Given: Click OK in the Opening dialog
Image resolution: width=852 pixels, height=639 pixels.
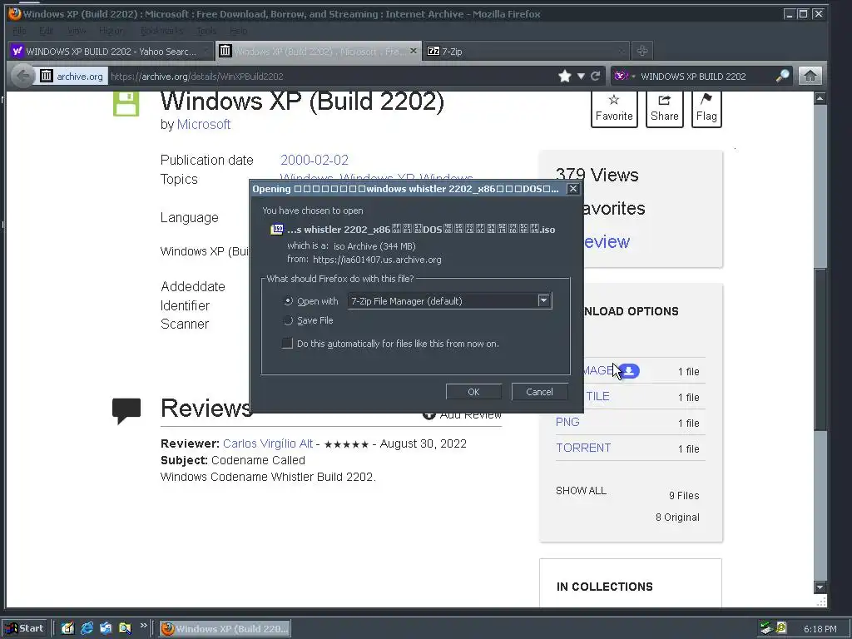Looking at the screenshot, I should (x=473, y=392).
